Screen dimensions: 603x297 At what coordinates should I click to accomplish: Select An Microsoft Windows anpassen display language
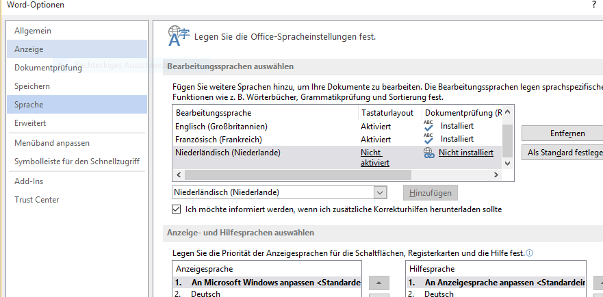pos(267,283)
